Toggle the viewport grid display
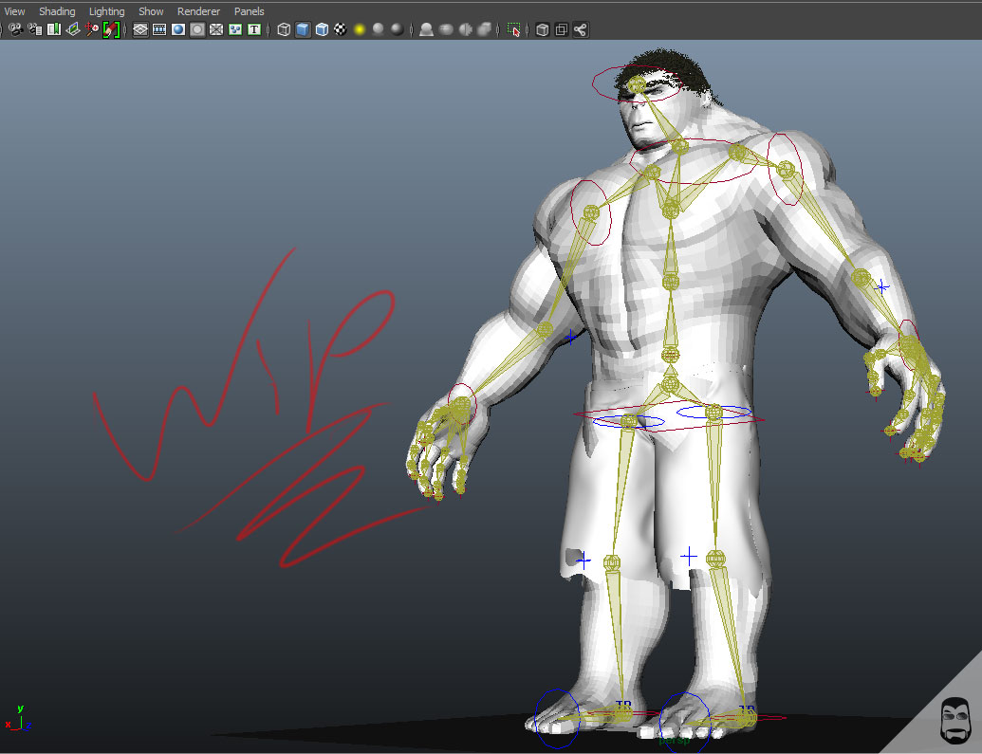Screen dimensions: 982x754 coord(140,29)
